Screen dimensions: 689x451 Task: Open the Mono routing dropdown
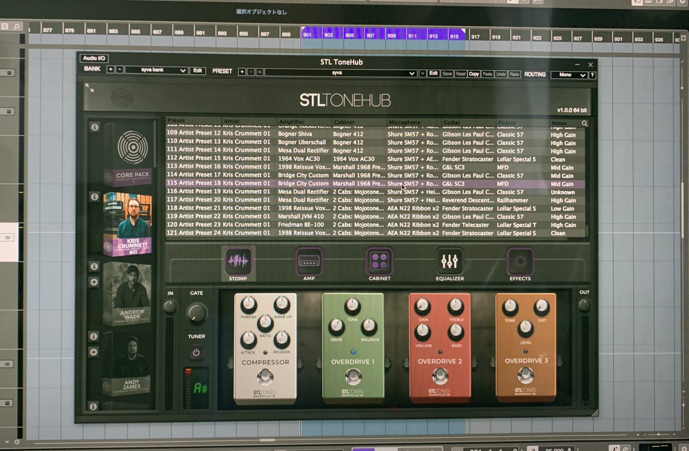[x=569, y=75]
